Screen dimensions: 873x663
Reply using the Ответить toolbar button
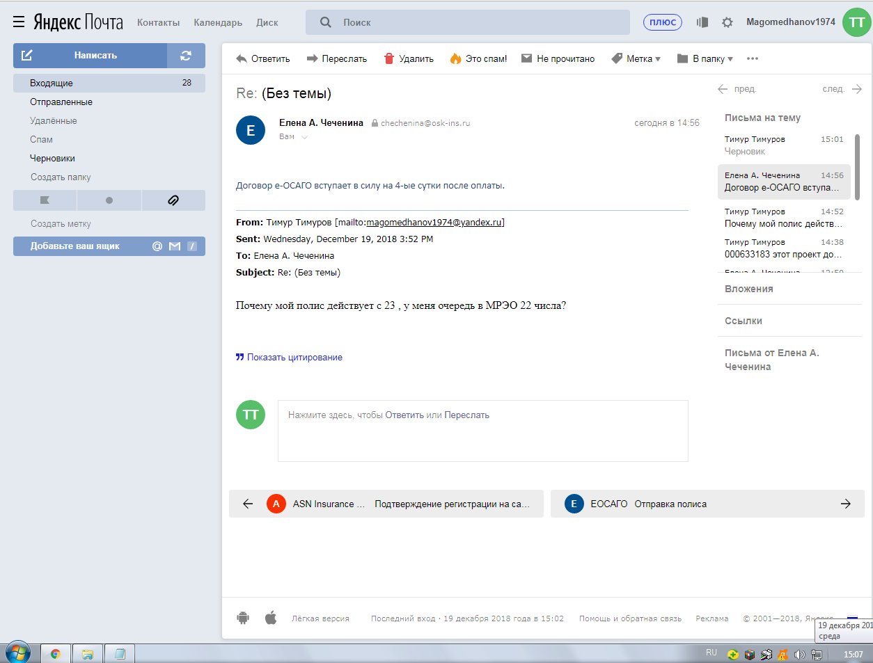pyautogui.click(x=263, y=58)
